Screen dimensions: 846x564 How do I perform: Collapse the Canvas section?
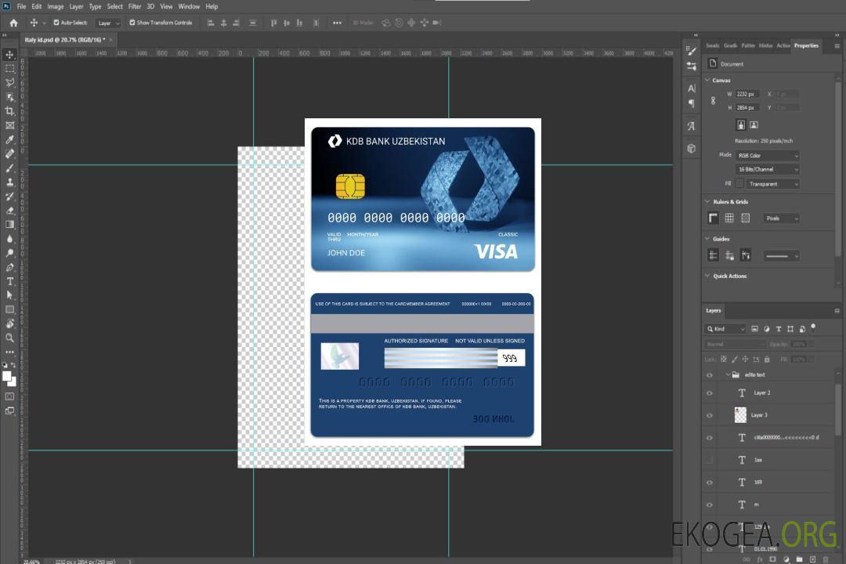click(x=707, y=80)
